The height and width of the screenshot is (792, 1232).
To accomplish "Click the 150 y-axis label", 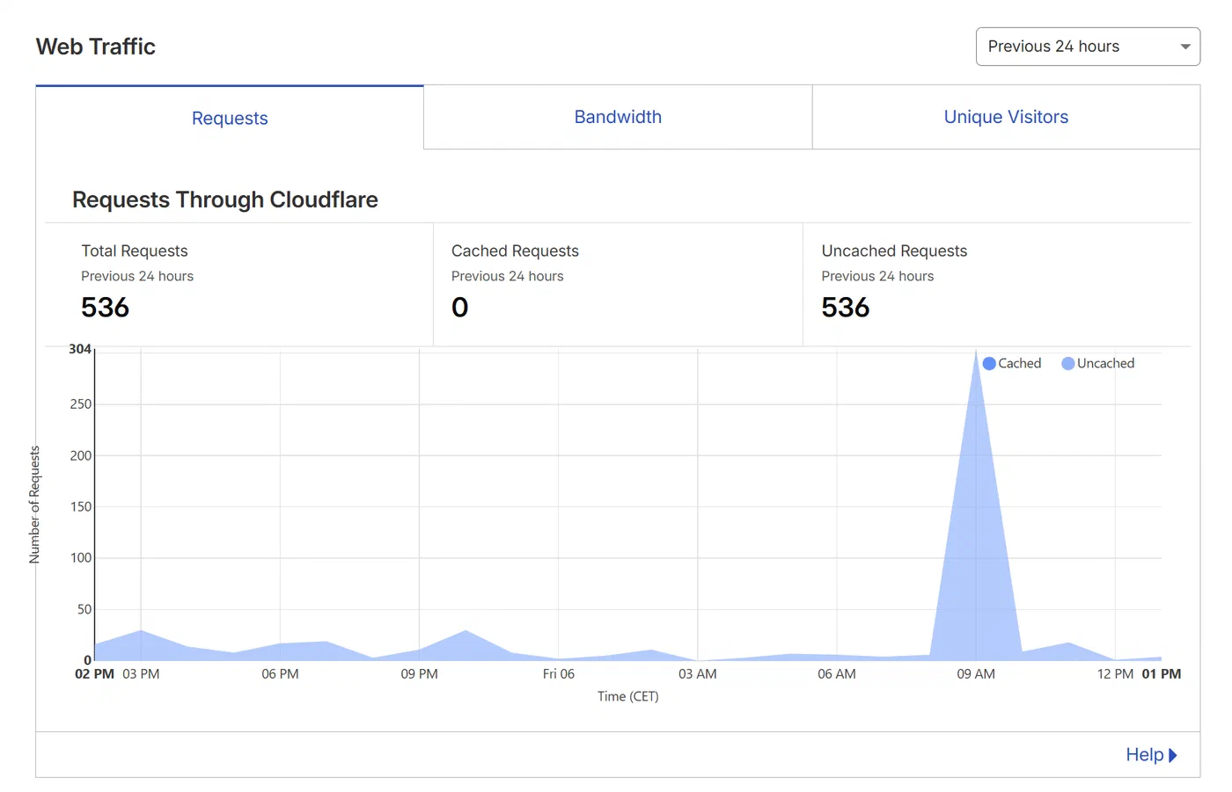I will pyautogui.click(x=81, y=506).
